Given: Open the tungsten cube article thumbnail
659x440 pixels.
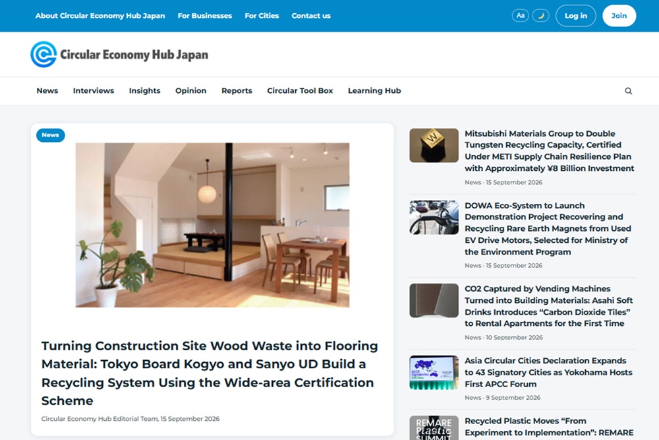Looking at the screenshot, I should [434, 146].
